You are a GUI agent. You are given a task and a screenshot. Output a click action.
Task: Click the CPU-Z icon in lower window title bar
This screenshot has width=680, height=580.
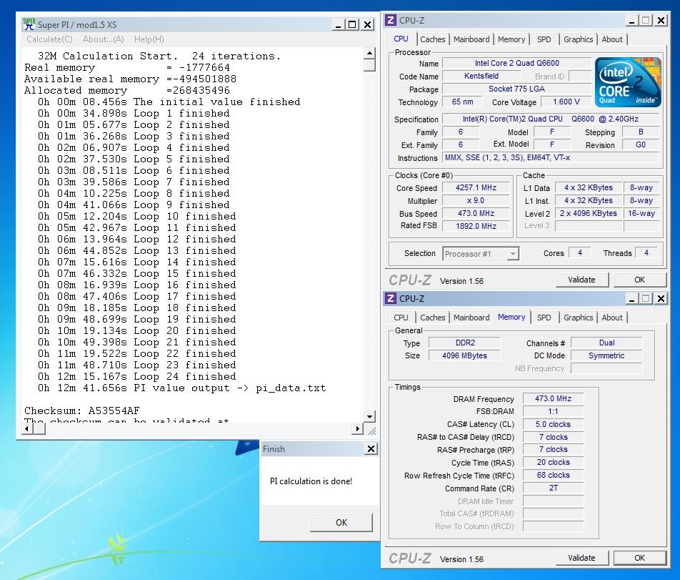[x=391, y=298]
